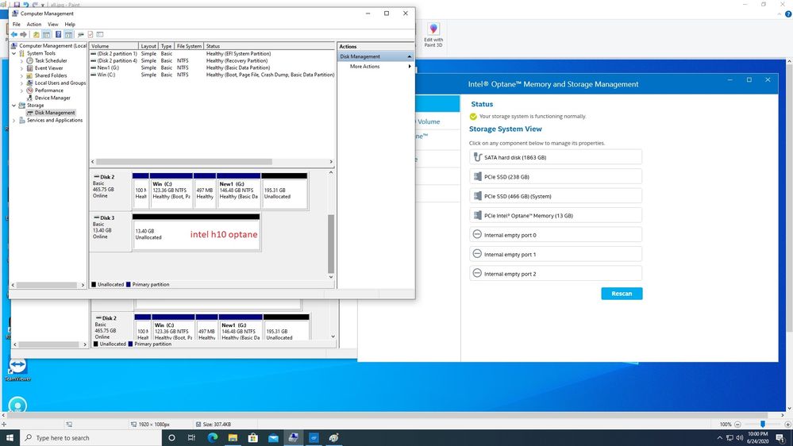The height and width of the screenshot is (446, 793).
Task: Select Disk 3 13.40 GB Unallocated region
Action: (x=196, y=232)
